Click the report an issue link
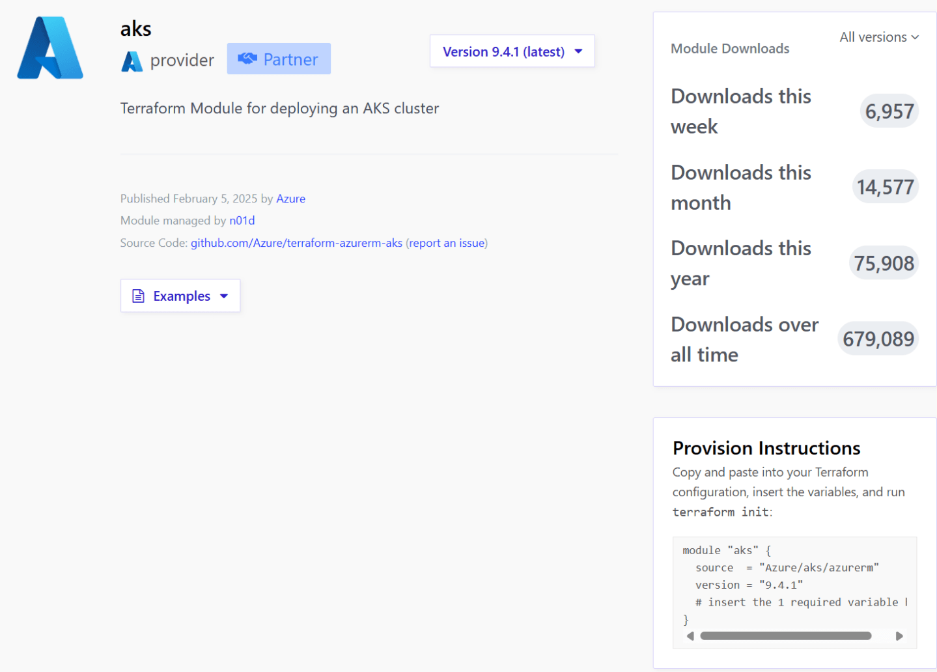Screen dimensions: 937x672 (x=447, y=242)
